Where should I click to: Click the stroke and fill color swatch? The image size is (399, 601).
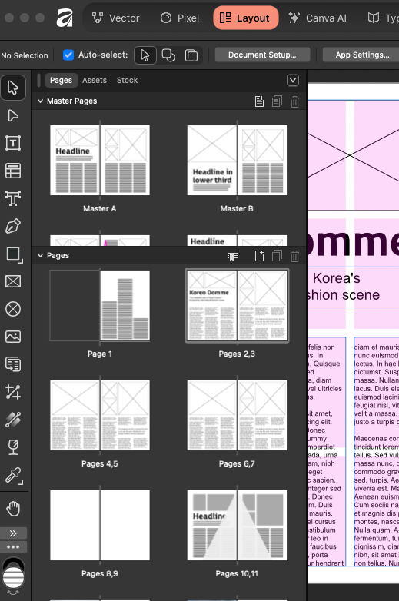[x=13, y=574]
